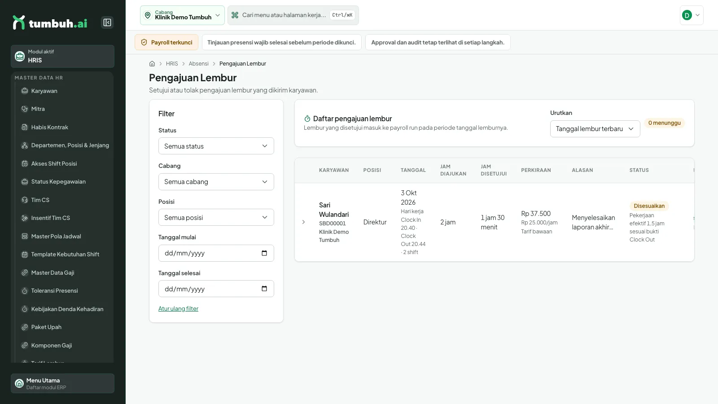
Task: Open the Klinik Demo Tumbuh branch selector
Action: tap(182, 15)
